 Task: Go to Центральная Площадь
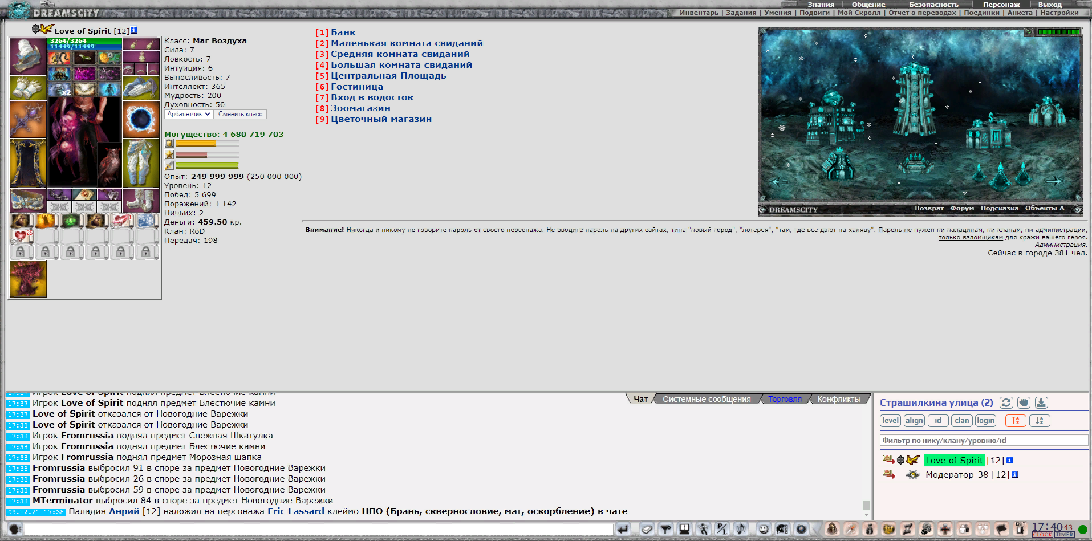tap(388, 76)
